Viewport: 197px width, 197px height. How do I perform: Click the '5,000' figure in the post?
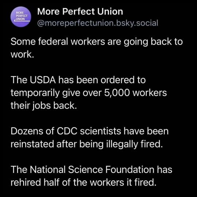point(117,93)
